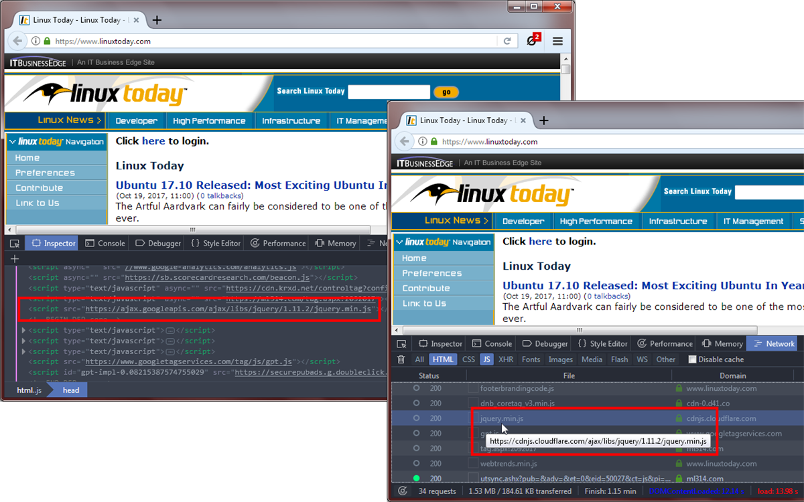The image size is (804, 502).
Task: Open the Console tab in the Inspector window
Action: 105,243
